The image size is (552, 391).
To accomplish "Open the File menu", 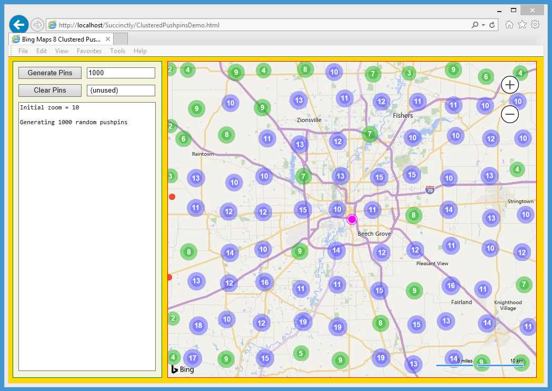I will [x=23, y=51].
